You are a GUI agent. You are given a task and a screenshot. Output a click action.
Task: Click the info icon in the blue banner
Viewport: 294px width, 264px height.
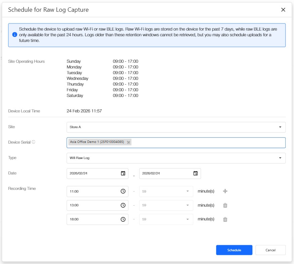point(14,35)
